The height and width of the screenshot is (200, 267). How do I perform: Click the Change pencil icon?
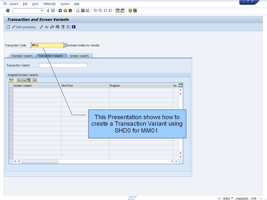click(x=41, y=27)
